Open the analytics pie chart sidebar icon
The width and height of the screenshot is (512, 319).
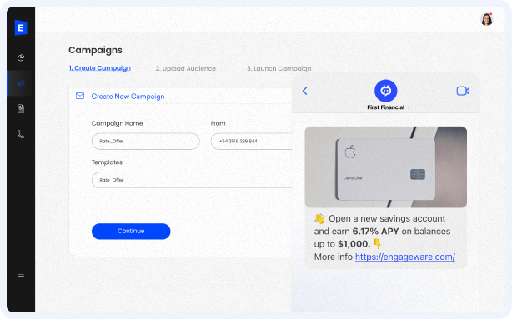tap(21, 57)
